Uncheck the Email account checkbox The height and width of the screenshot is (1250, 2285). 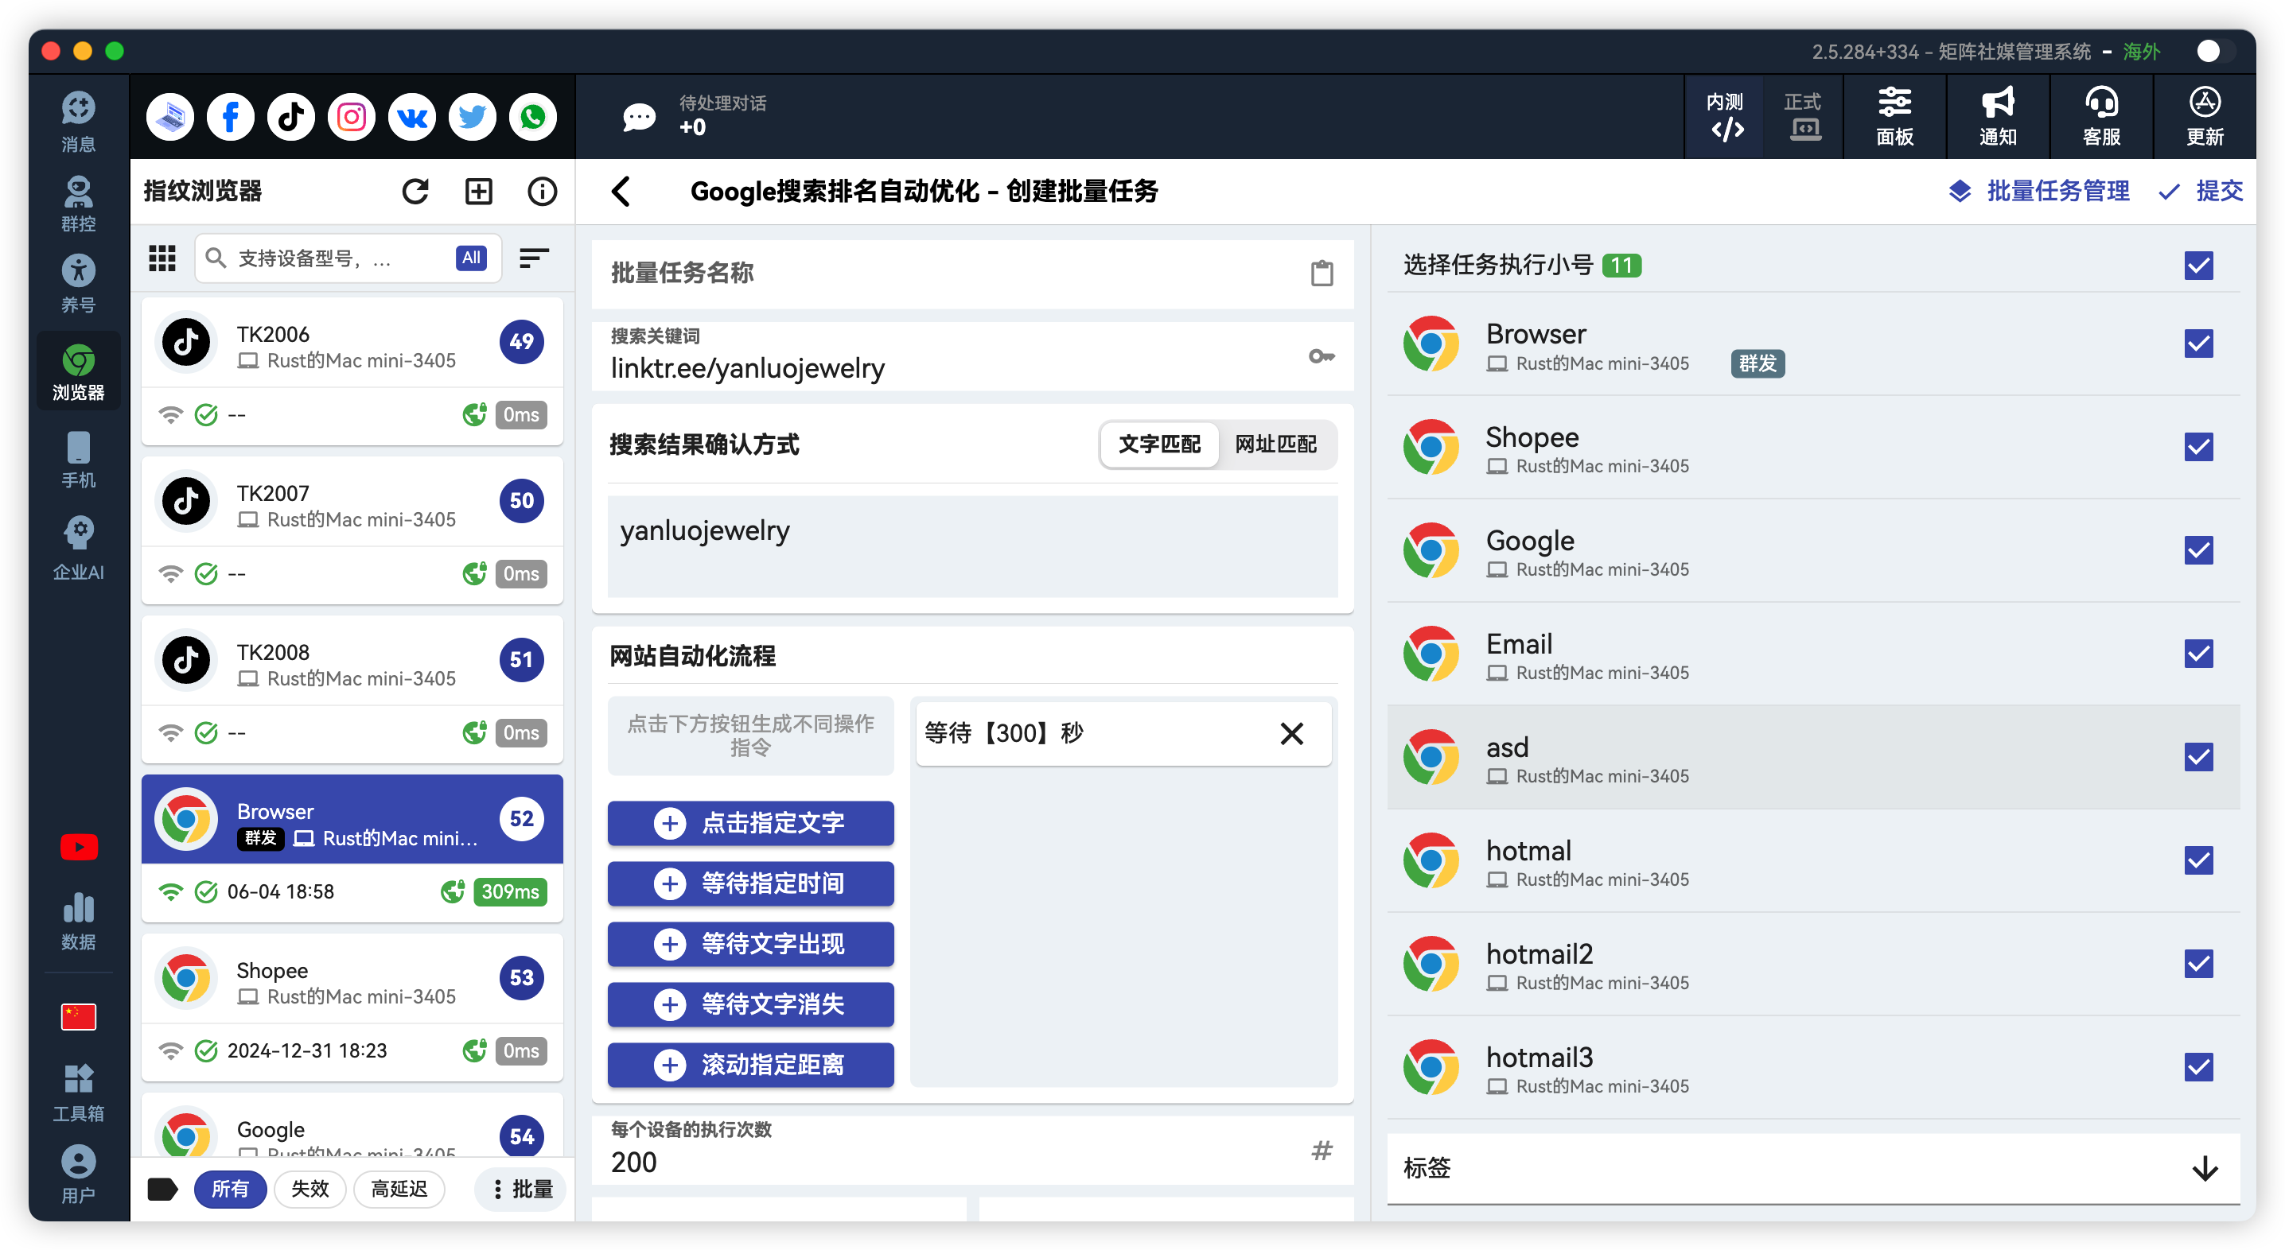tap(2198, 654)
